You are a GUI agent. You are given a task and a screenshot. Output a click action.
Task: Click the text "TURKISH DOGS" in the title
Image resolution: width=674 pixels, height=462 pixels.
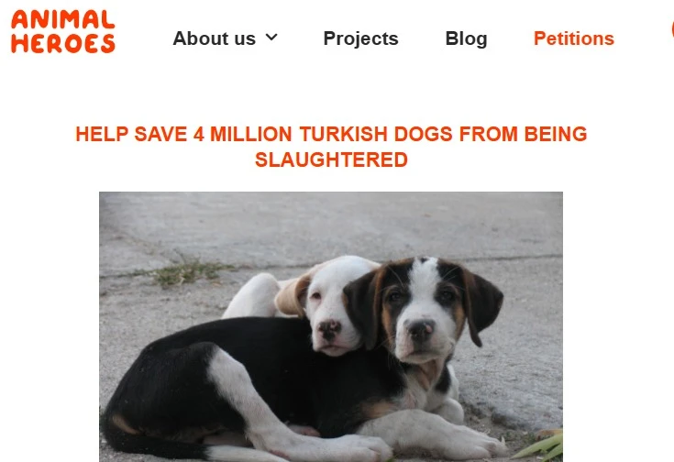(x=376, y=134)
